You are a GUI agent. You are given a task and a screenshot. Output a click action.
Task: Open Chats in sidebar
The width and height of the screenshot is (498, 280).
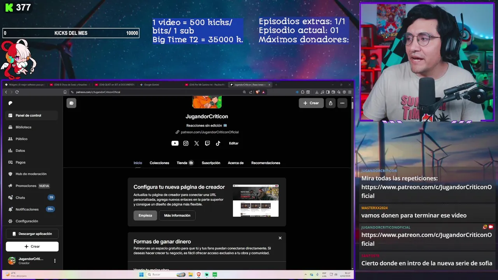point(32,198)
